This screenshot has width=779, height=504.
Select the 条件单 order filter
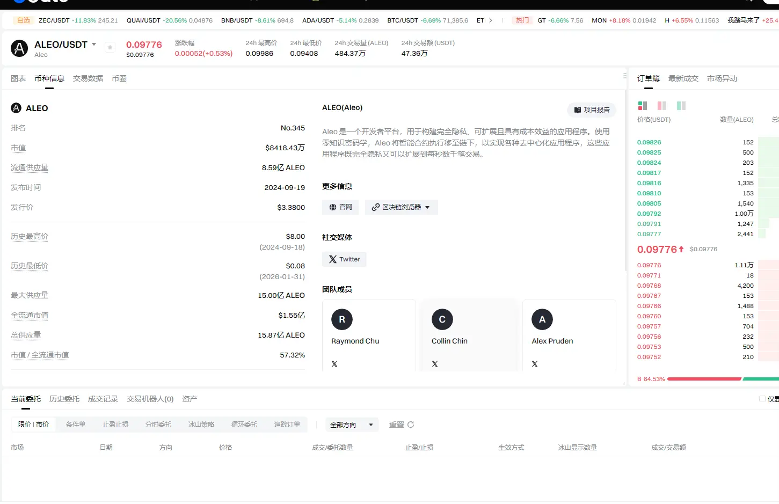click(x=76, y=425)
